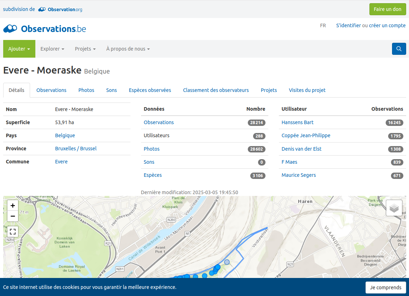Open Photos link in Données table
Image resolution: width=409 pixels, height=296 pixels.
pos(152,149)
